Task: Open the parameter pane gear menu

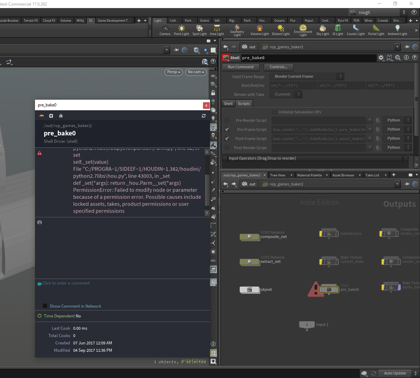Action: click(381, 58)
